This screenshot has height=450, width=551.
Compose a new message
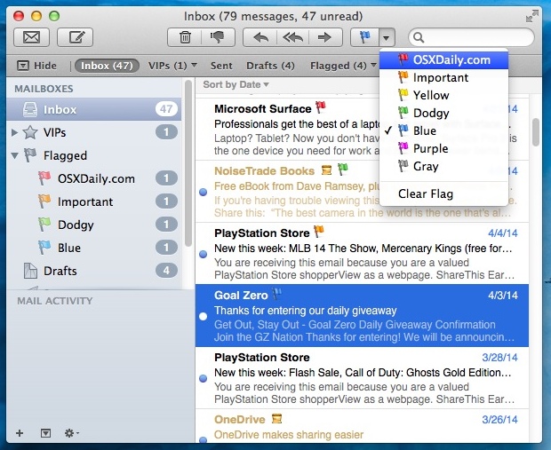click(76, 37)
